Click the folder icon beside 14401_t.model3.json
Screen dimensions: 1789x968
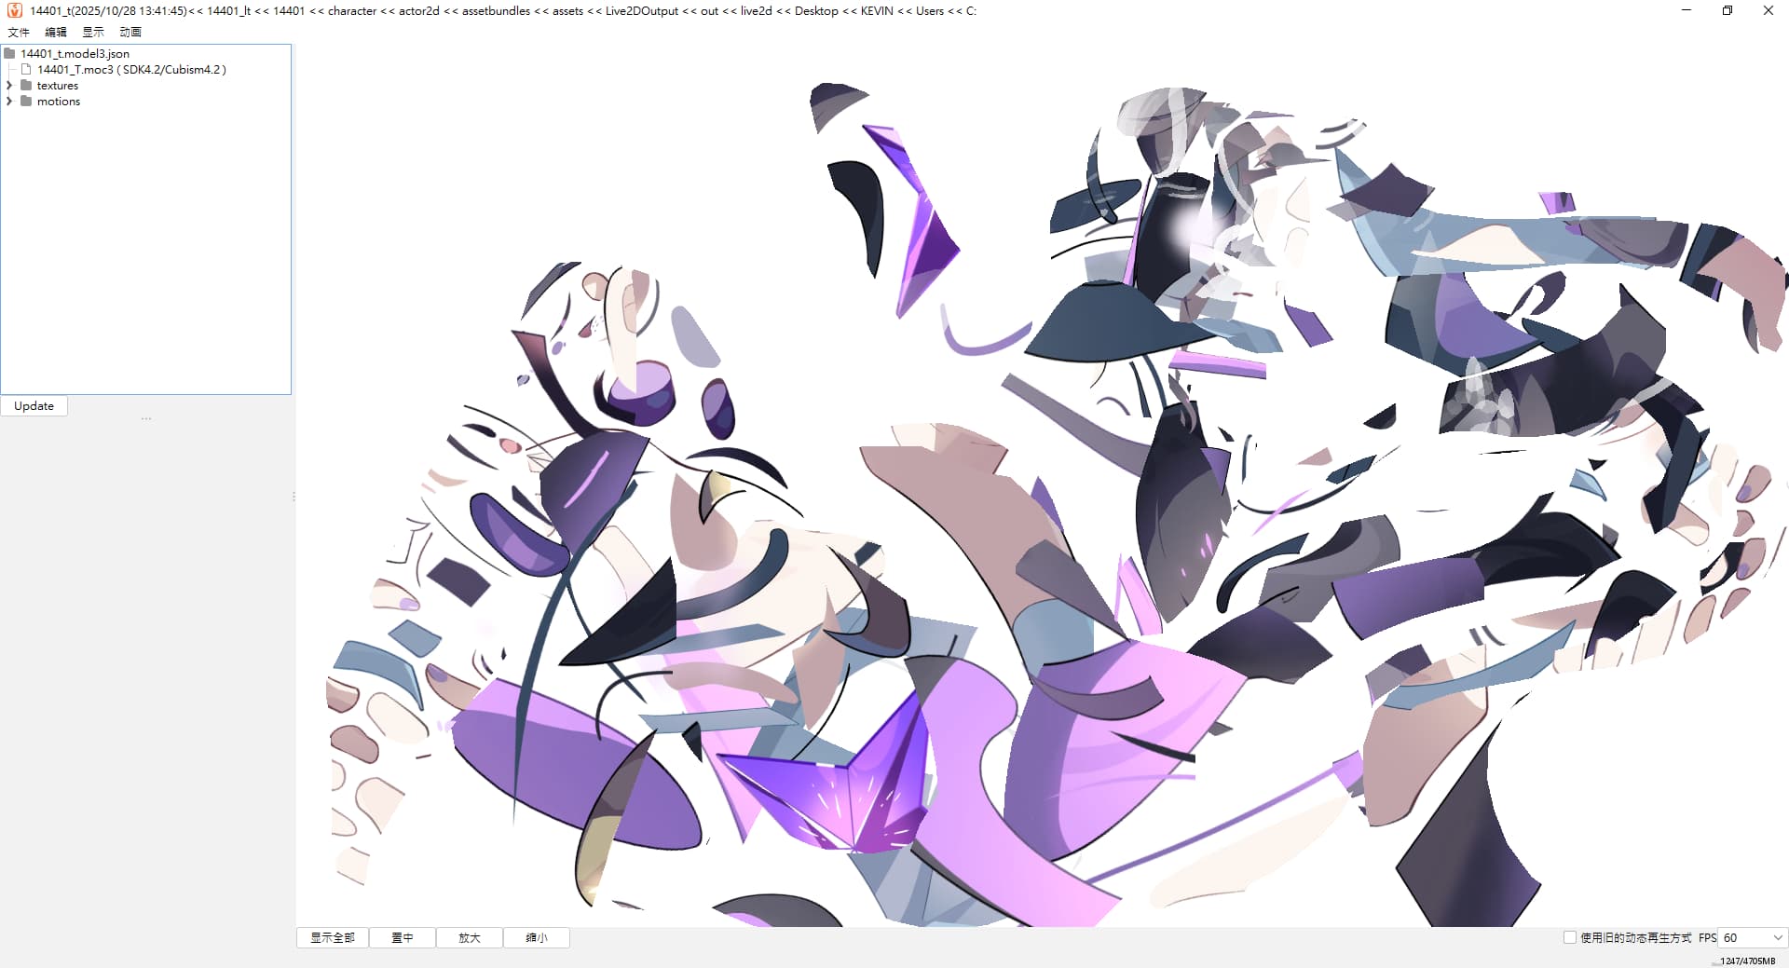(9, 54)
